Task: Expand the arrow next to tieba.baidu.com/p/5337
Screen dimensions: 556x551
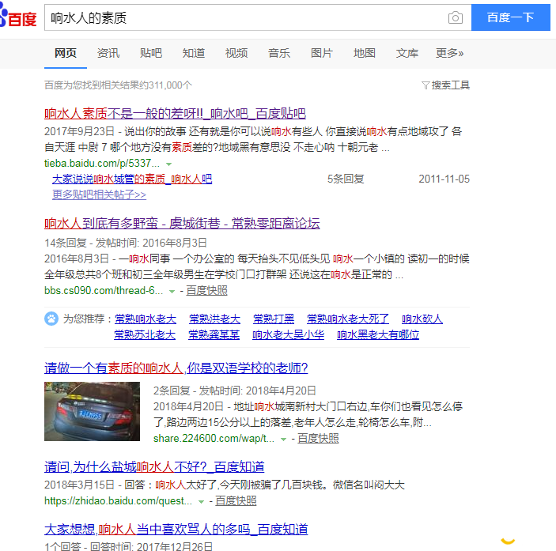Action: (169, 164)
